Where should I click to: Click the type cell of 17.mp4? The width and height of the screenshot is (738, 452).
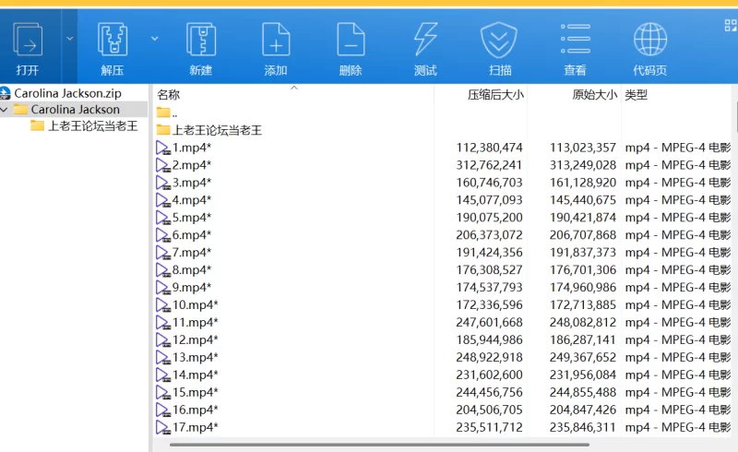(678, 427)
